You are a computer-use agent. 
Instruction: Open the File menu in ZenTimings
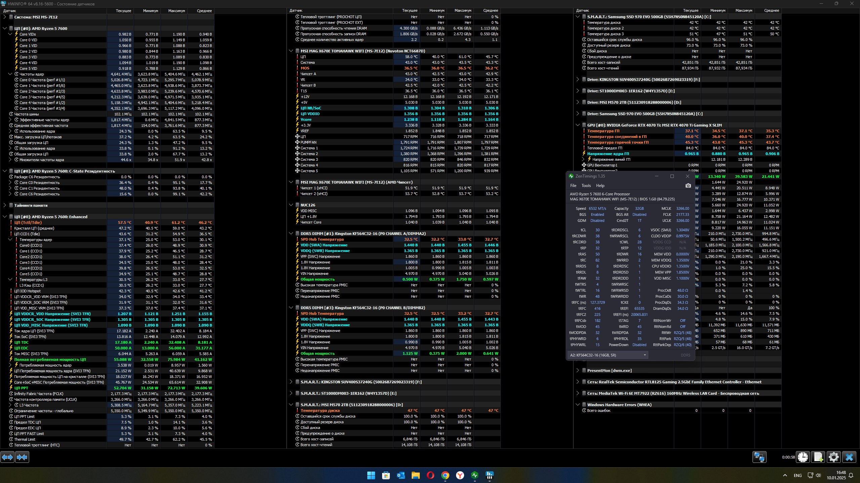point(573,186)
